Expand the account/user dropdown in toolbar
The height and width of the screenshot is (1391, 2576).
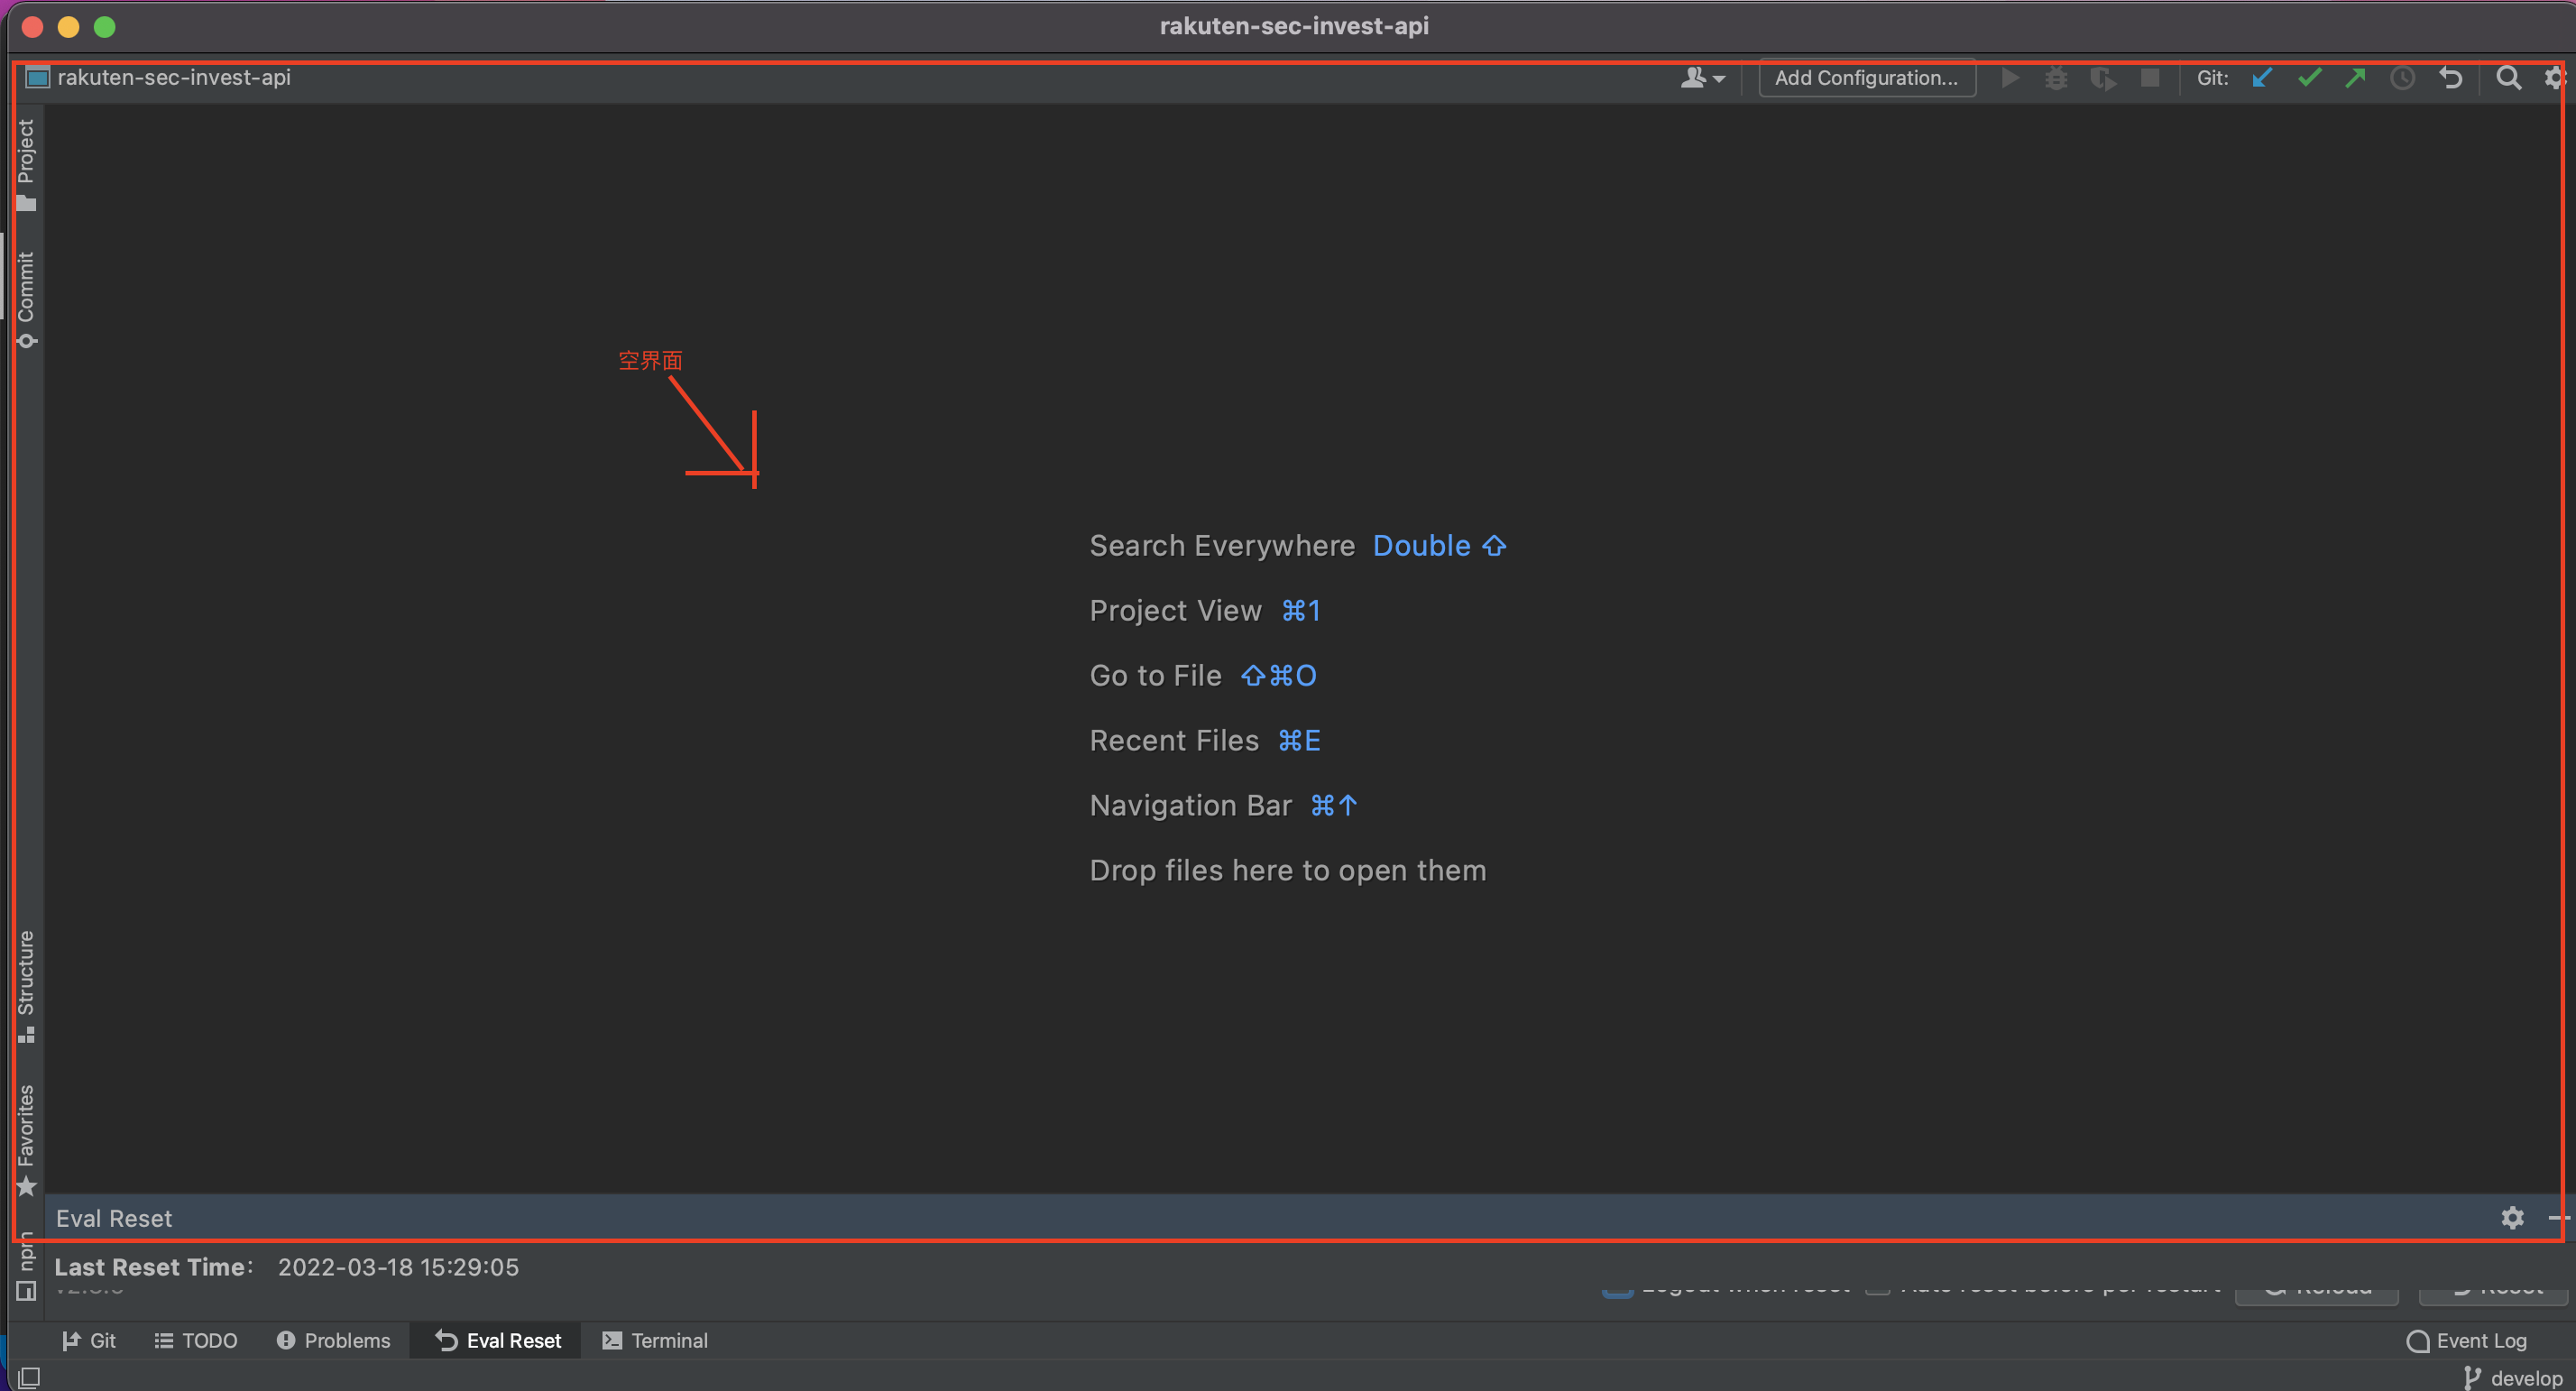(x=1699, y=77)
